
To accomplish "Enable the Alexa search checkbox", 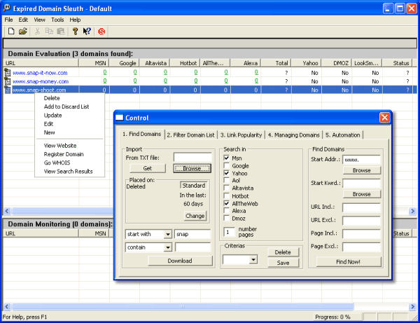I will click(x=227, y=210).
